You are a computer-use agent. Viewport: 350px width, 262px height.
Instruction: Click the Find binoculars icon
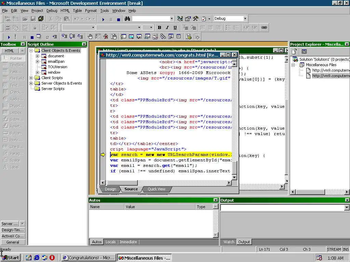[x=127, y=19]
